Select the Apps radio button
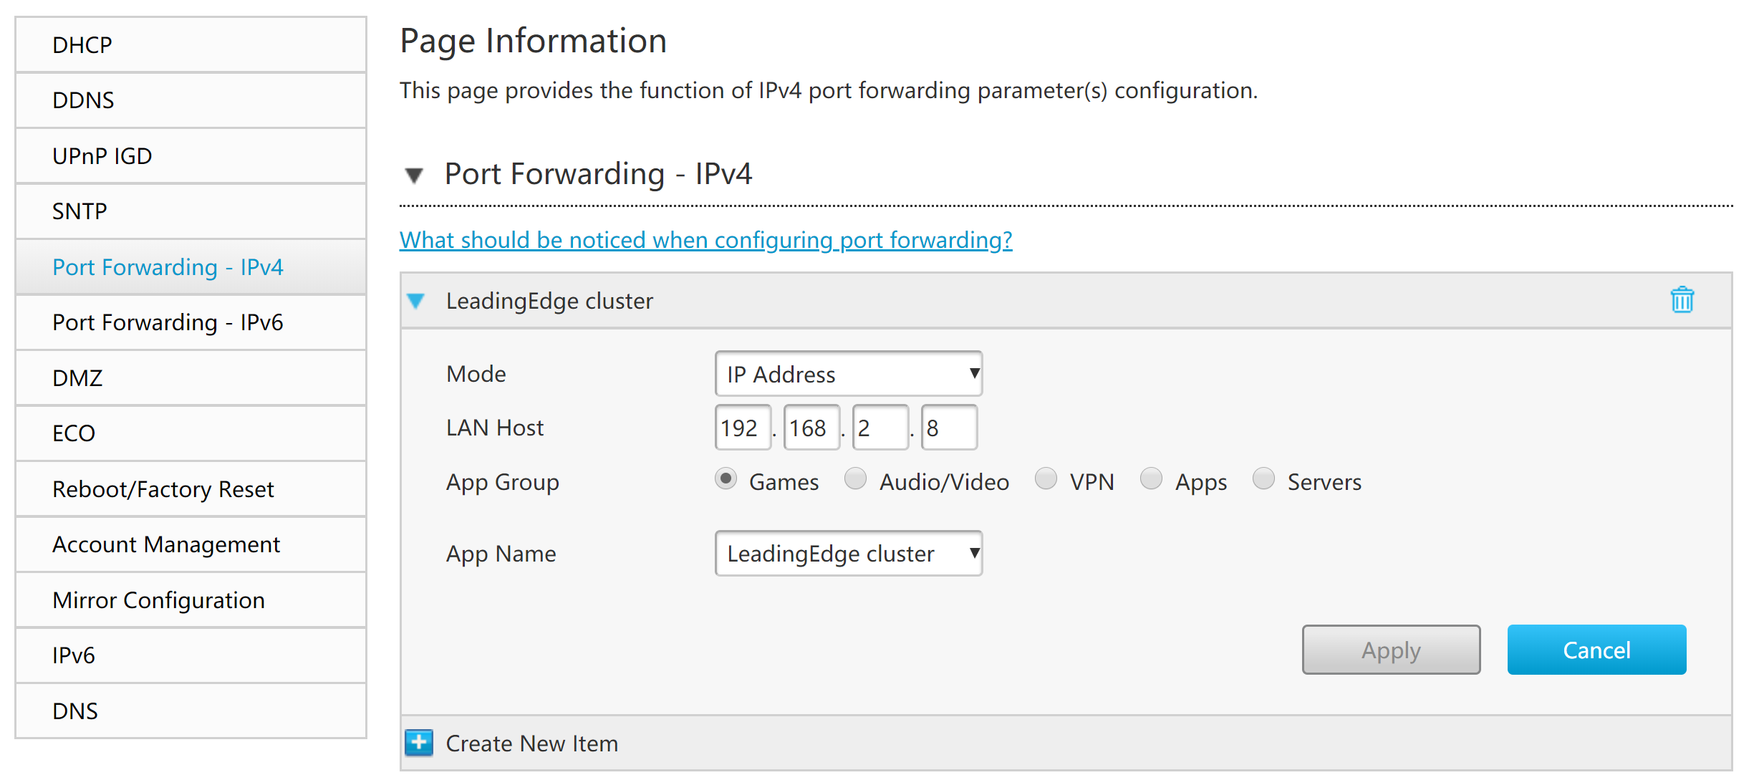This screenshot has height=775, width=1754. coord(1151,478)
